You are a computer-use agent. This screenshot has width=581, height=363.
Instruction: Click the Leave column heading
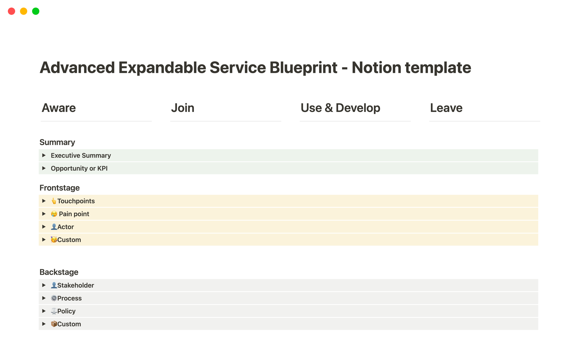pos(446,108)
